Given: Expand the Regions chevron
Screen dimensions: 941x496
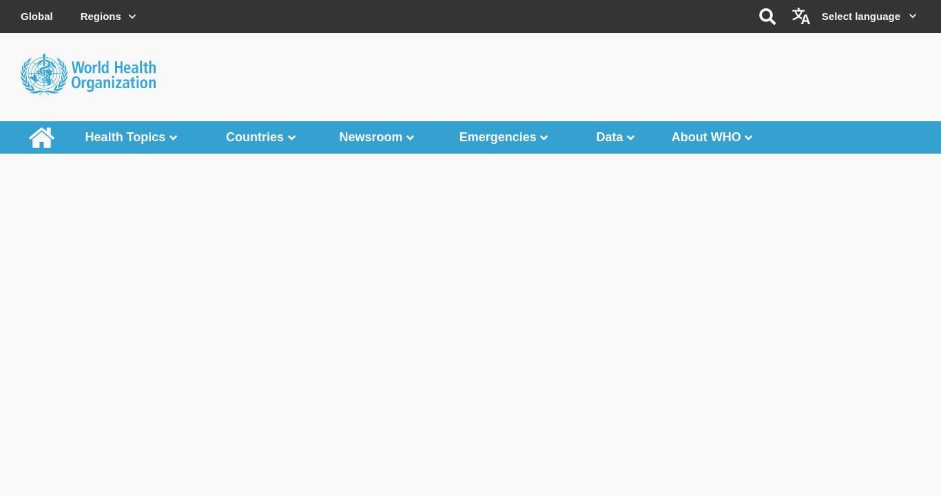Looking at the screenshot, I should pyautogui.click(x=132, y=17).
